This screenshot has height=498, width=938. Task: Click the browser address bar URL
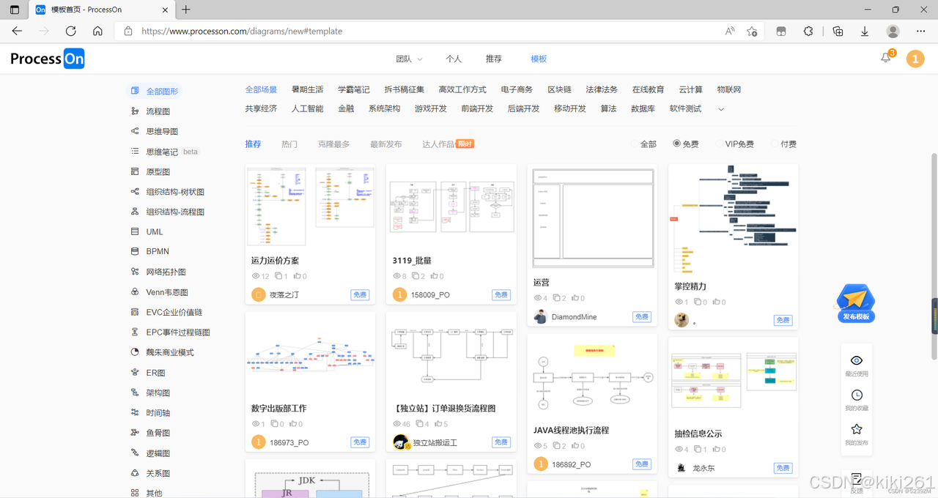(242, 31)
